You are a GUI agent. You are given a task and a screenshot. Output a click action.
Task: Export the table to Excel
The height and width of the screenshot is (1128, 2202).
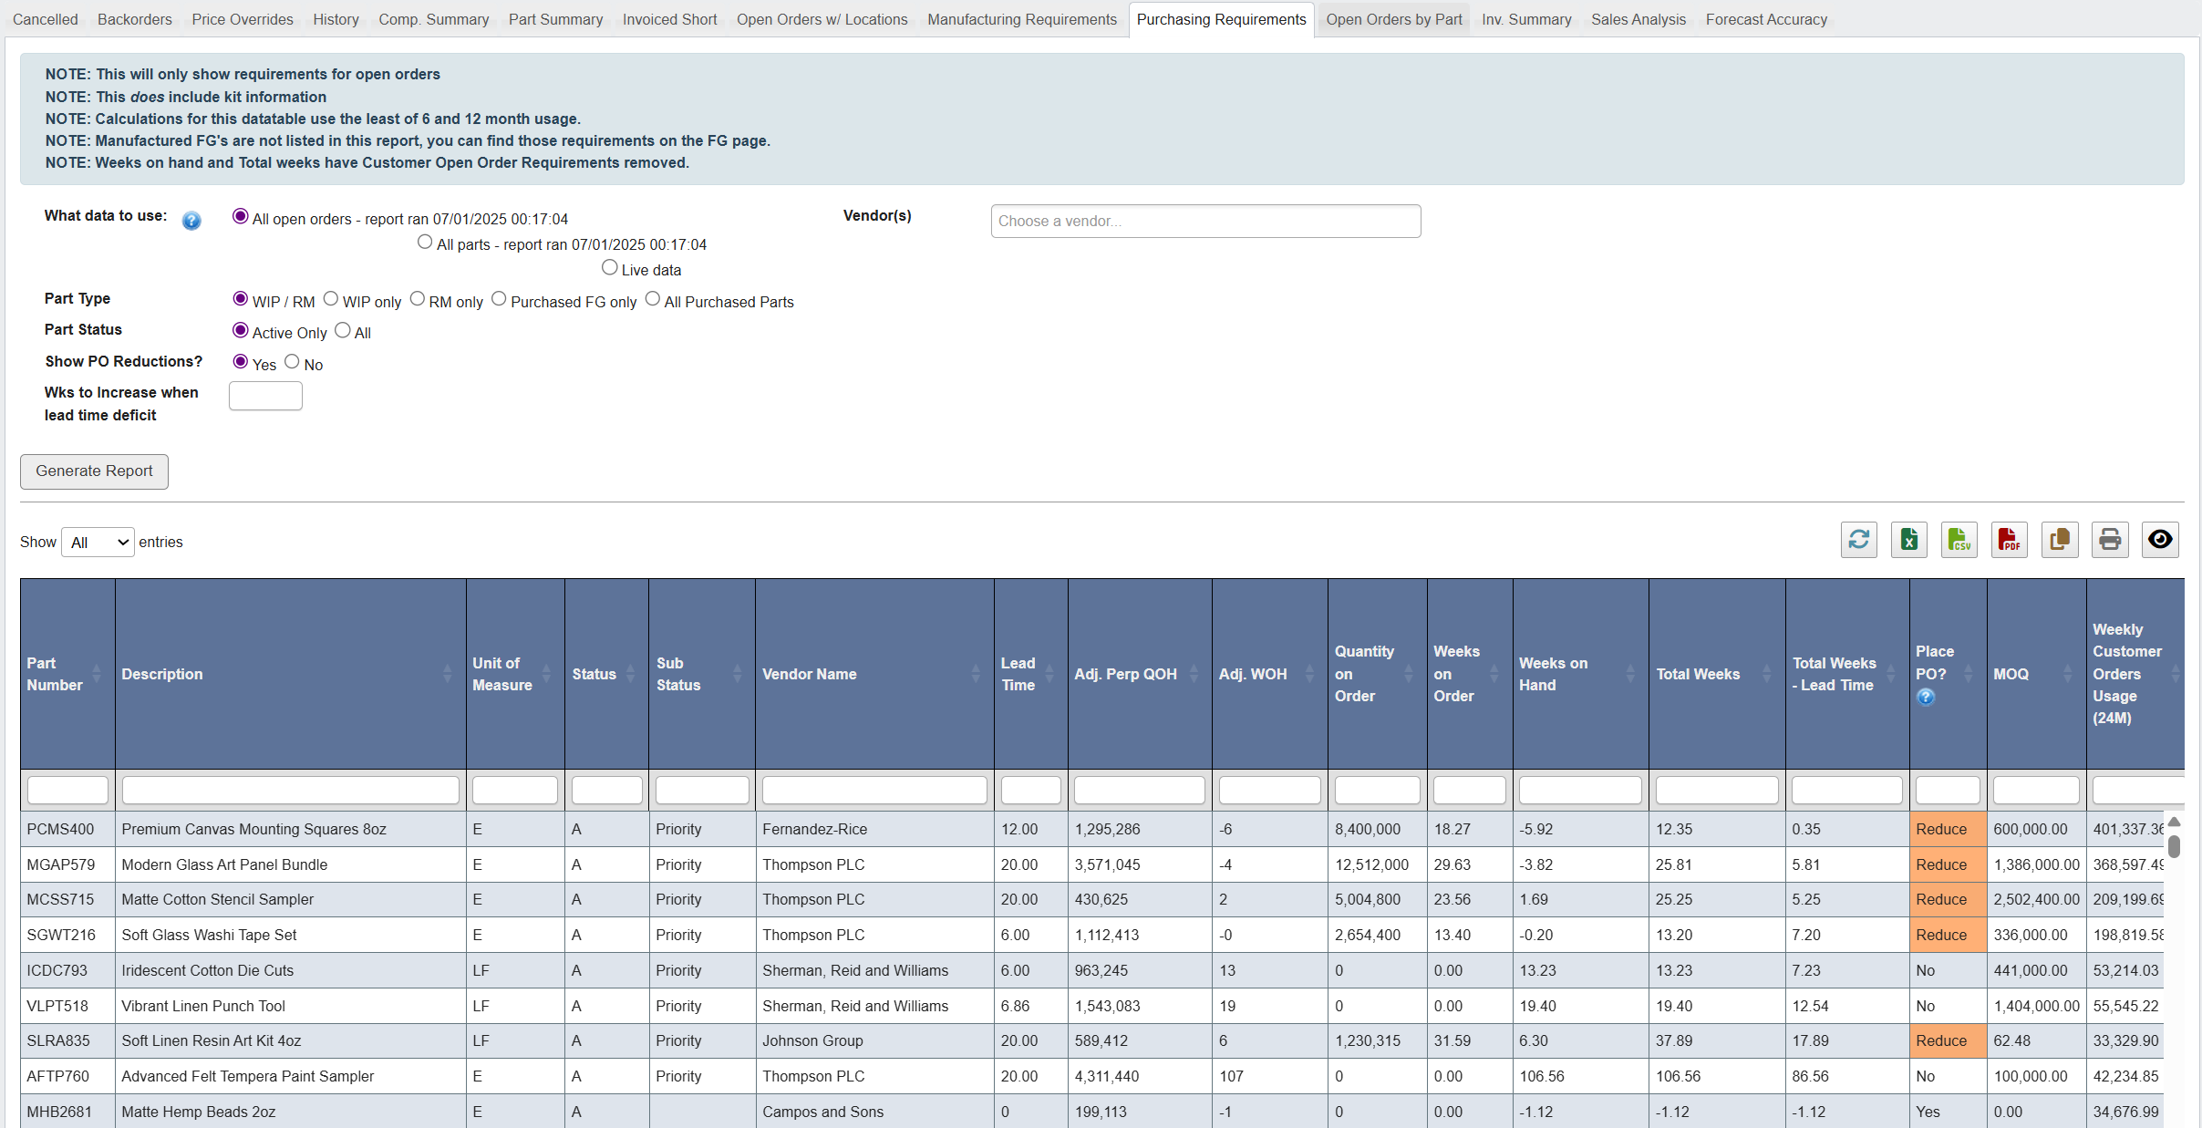[1909, 540]
